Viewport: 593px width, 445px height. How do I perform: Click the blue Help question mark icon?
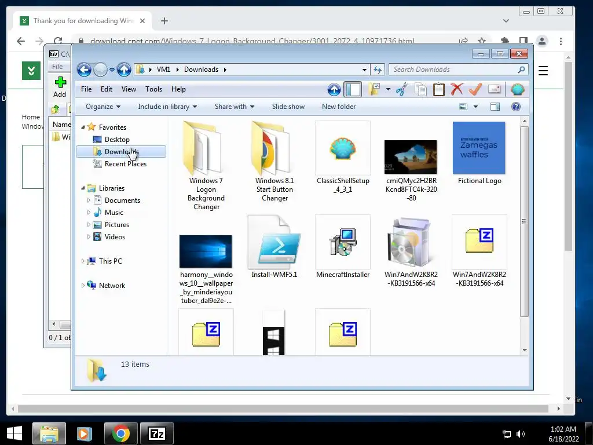516,107
